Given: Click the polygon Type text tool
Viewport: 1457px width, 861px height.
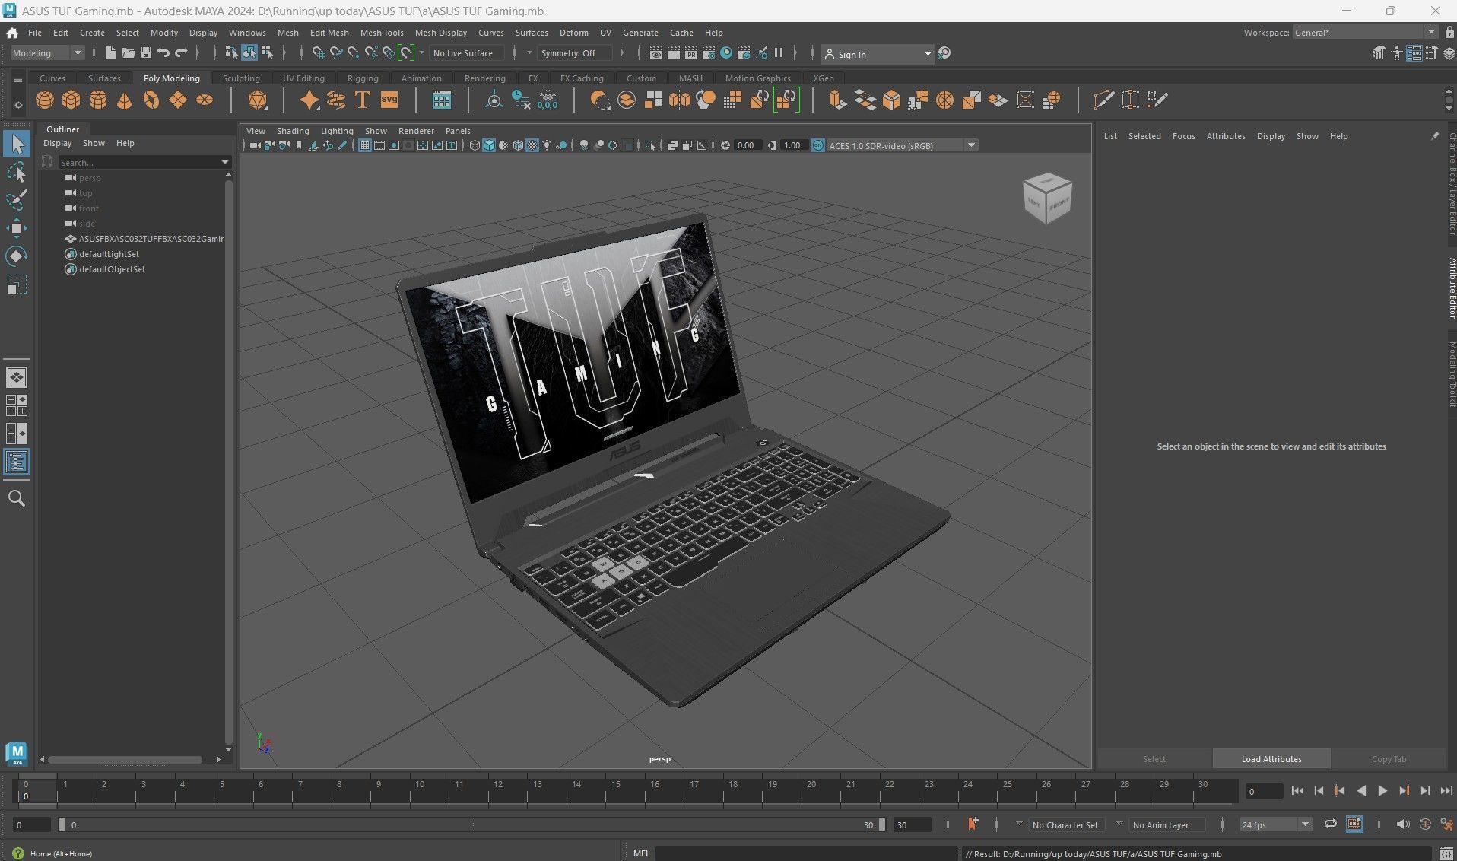Looking at the screenshot, I should click(x=363, y=100).
